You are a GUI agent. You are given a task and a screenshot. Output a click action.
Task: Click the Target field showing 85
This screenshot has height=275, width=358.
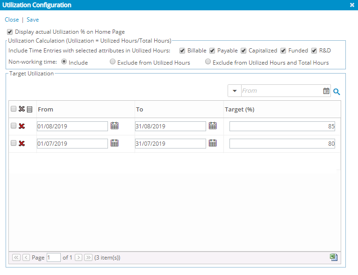(x=282, y=126)
